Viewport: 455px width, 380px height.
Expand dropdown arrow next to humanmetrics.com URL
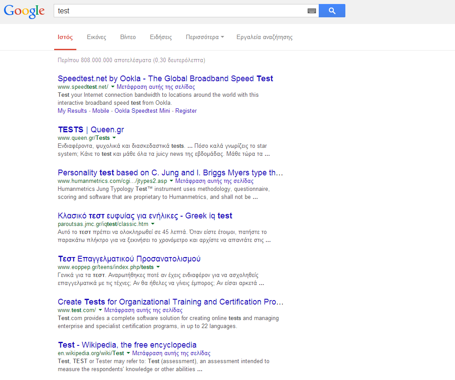coord(171,181)
